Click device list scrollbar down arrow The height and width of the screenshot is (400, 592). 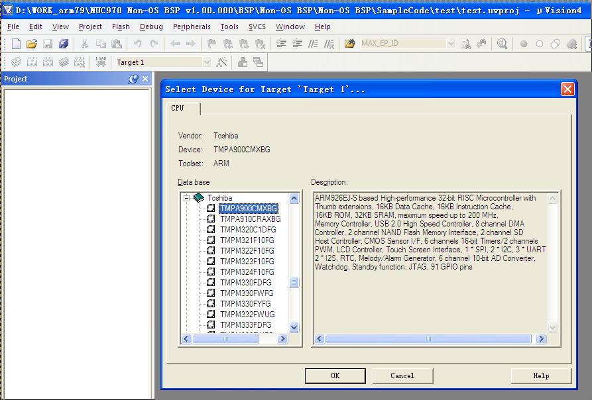coord(294,327)
